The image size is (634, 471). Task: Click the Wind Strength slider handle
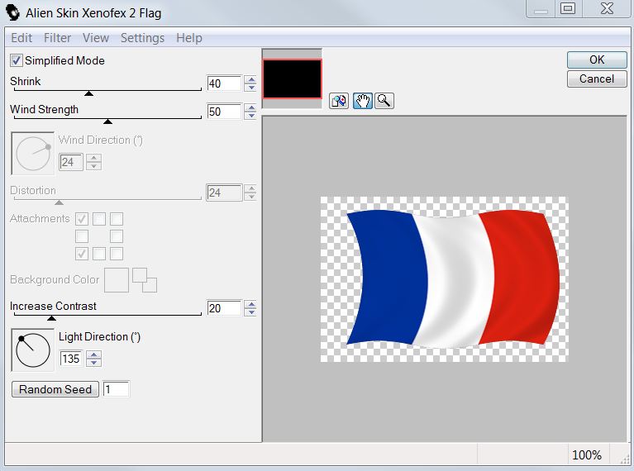click(x=107, y=121)
